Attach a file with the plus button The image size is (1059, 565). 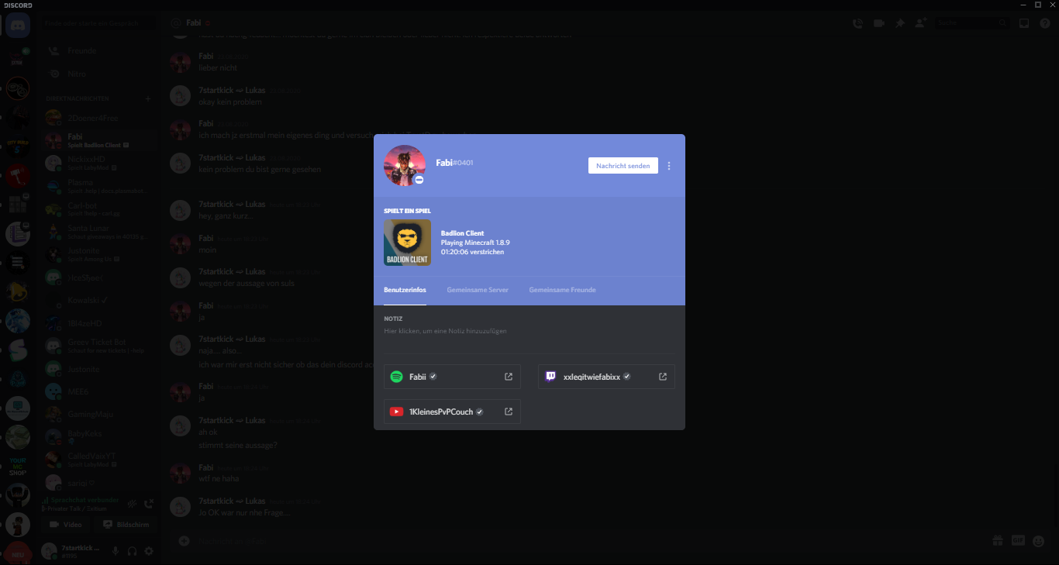click(x=184, y=540)
